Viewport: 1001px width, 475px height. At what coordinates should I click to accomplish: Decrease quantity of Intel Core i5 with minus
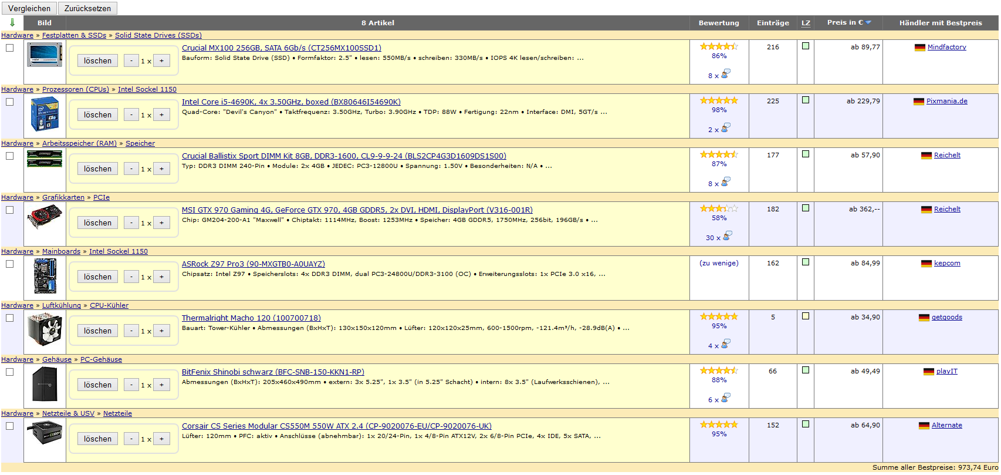point(131,114)
